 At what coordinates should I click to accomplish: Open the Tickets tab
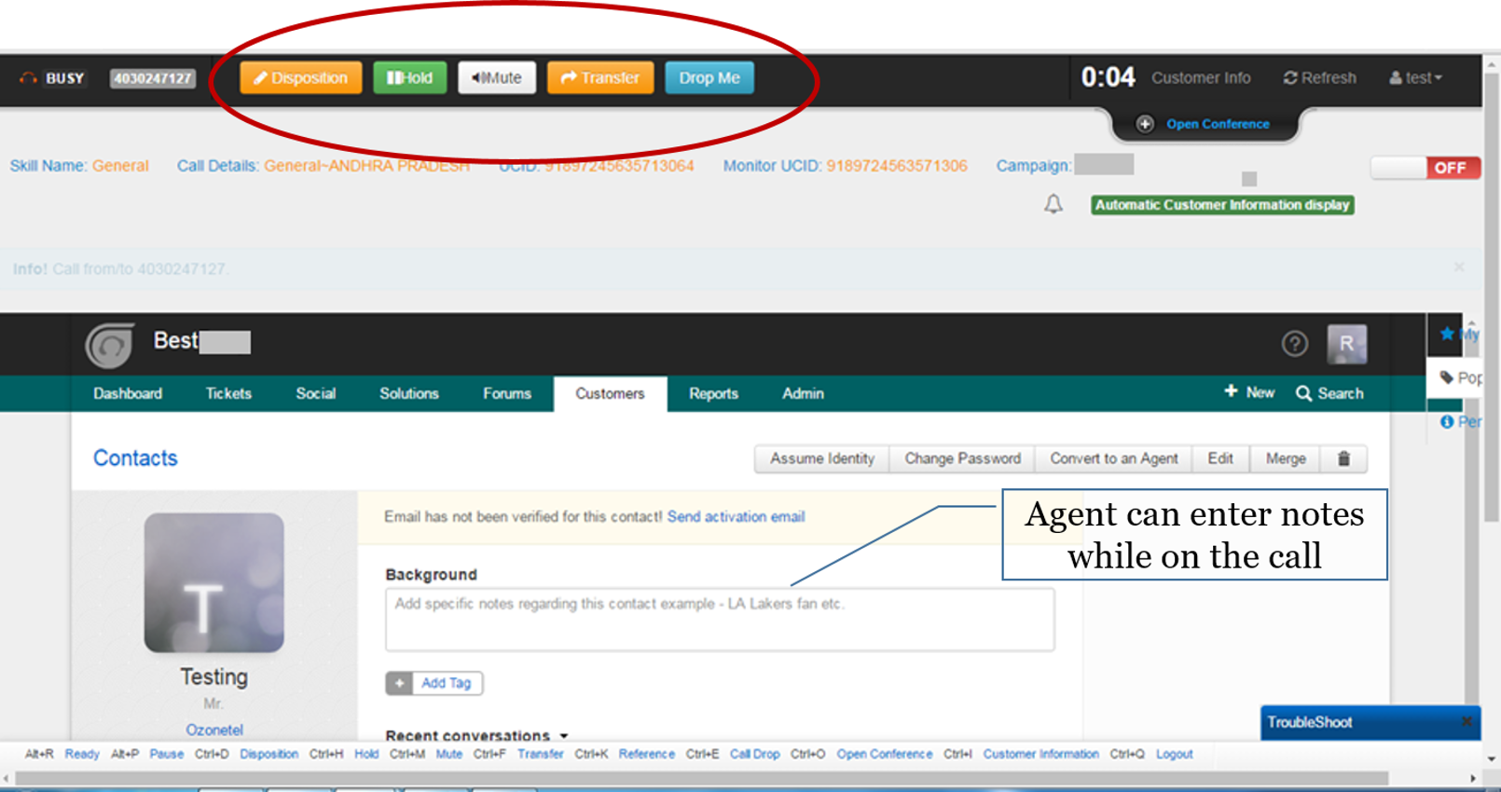coord(228,393)
